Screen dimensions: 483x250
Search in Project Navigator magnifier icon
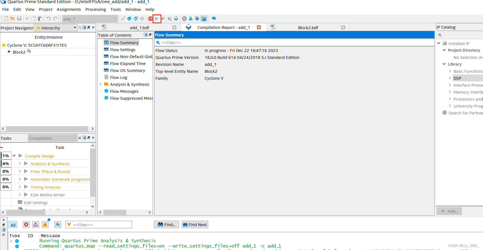[x=80, y=27]
